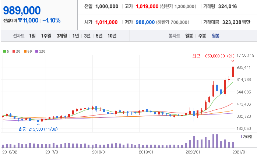
Task: Select the 1주일 line chart period
Action: pyautogui.click(x=46, y=36)
